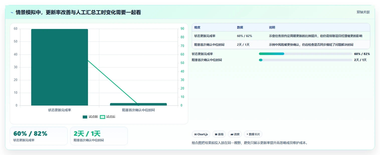Select the 表格 chip
The width and height of the screenshot is (380, 155).
(219, 134)
